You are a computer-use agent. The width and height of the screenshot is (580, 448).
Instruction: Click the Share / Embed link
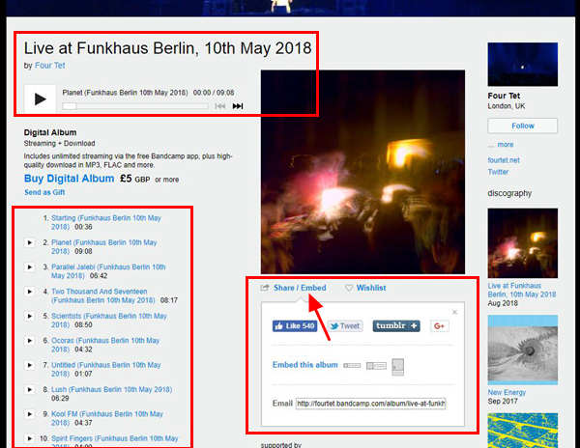300,288
